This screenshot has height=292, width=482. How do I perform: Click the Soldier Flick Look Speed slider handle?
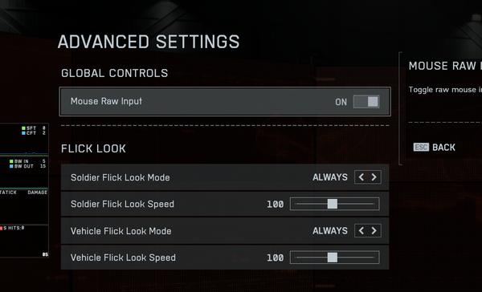333,204
